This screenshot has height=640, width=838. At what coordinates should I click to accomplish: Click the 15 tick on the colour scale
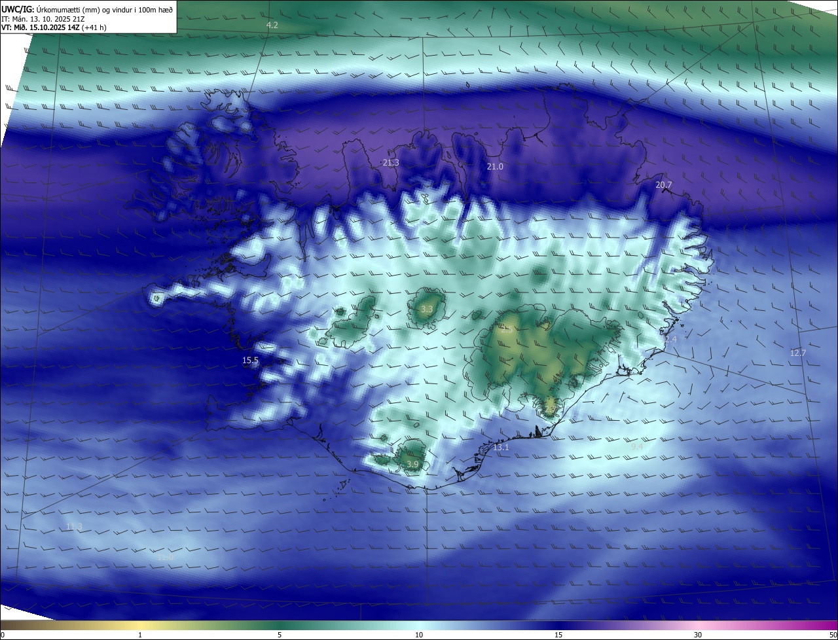click(x=558, y=635)
